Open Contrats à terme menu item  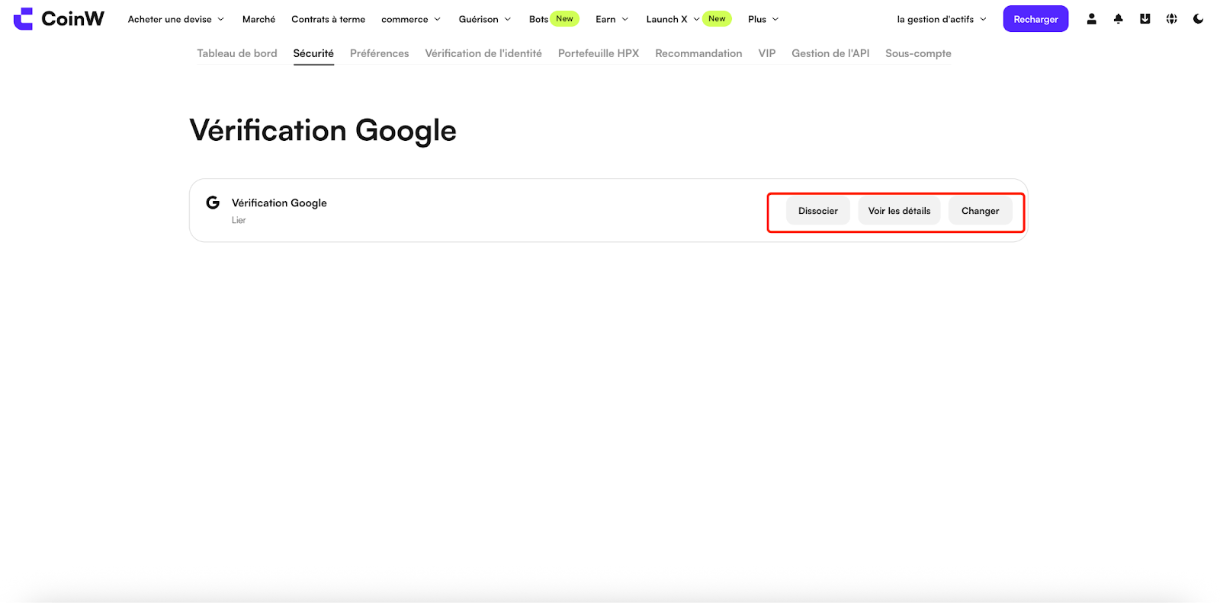coord(328,19)
